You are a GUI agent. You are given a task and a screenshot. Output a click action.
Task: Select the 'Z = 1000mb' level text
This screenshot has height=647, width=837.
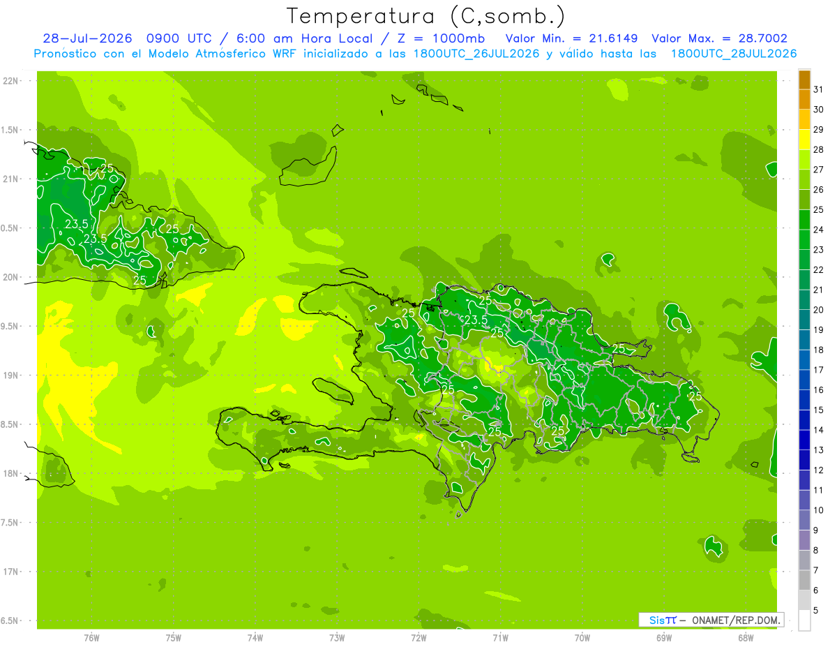[x=440, y=38]
